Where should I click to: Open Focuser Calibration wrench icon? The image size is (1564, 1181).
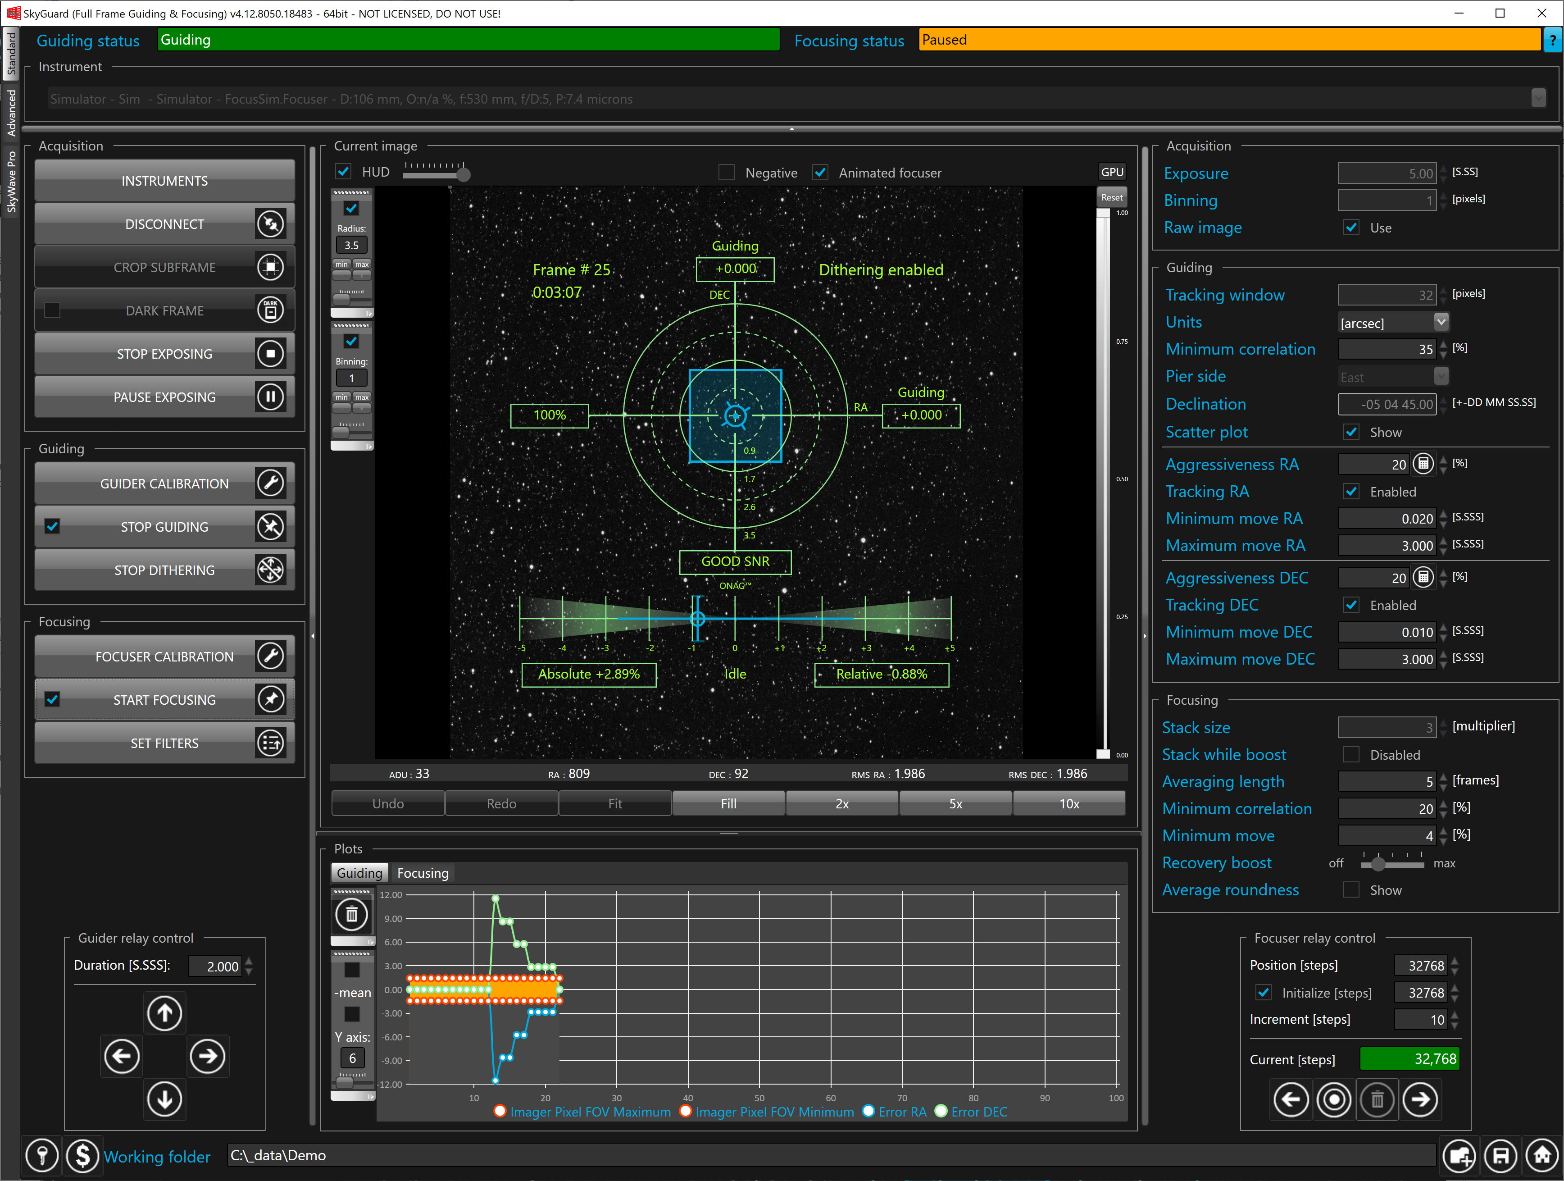270,656
